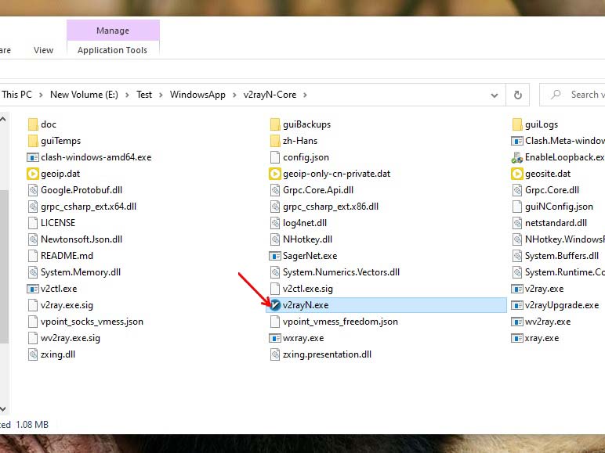Expand the chevron after v2rayN-Core in path
The image size is (605, 453).
304,95
